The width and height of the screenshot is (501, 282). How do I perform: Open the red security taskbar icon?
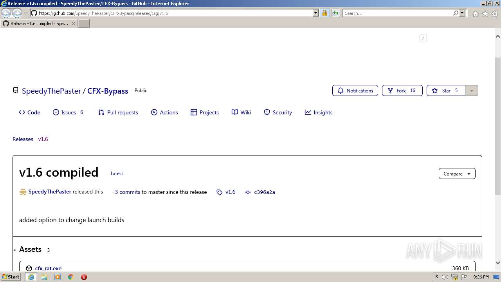(x=84, y=277)
